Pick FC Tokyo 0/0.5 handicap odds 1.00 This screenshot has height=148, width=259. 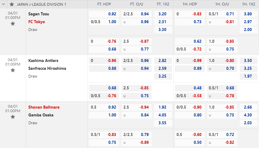104,22
